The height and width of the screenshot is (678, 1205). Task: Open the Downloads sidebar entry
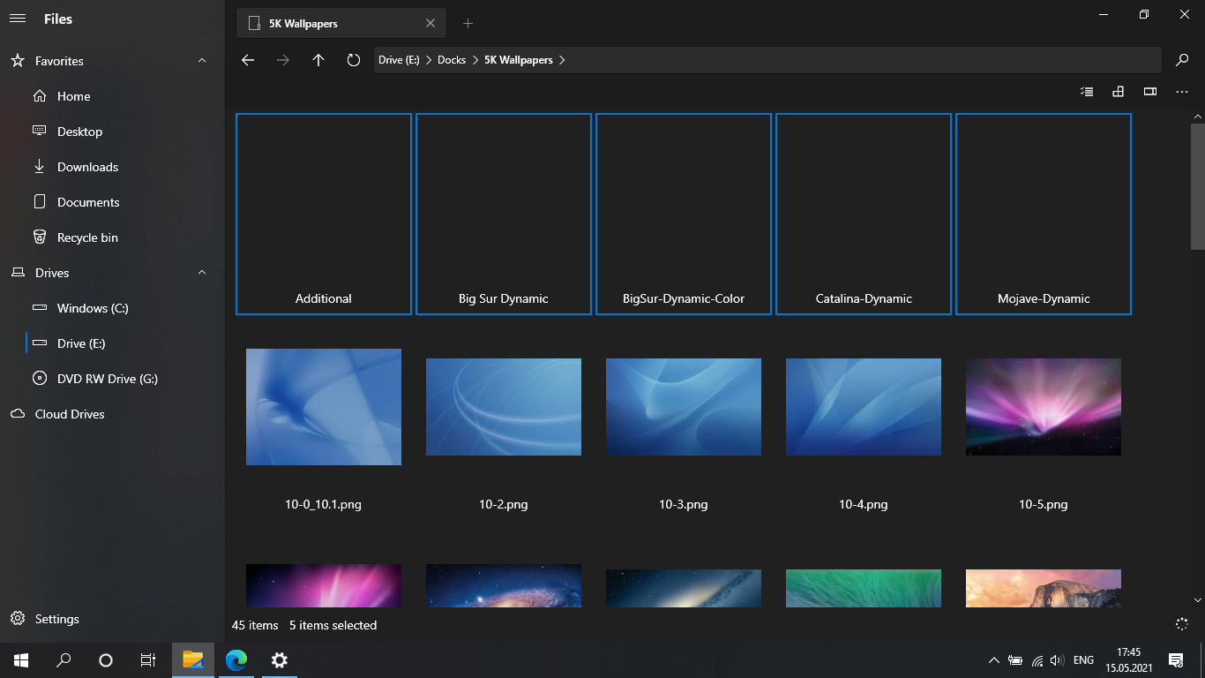point(83,166)
